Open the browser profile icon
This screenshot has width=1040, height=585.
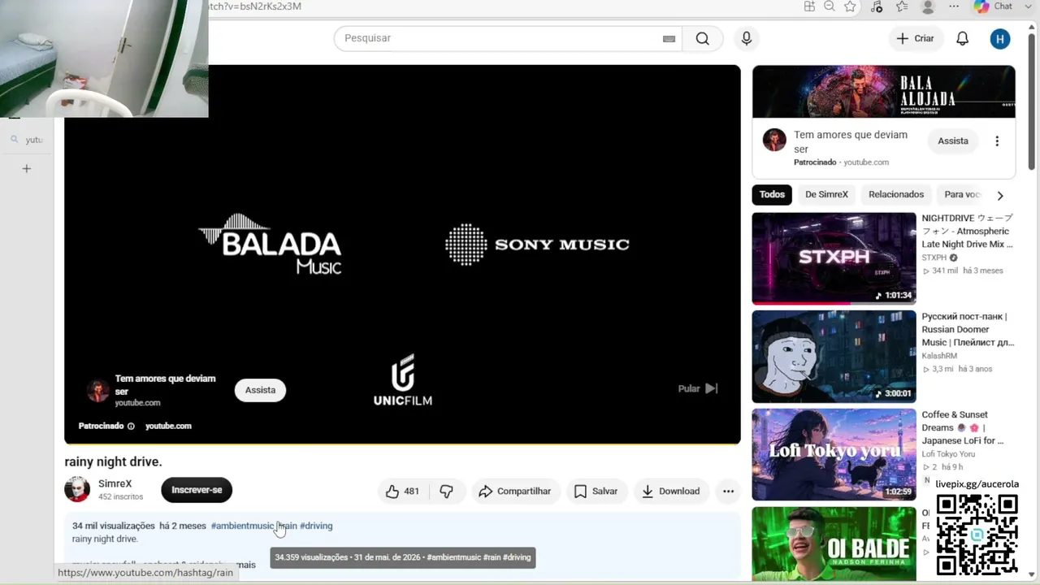pyautogui.click(x=928, y=6)
